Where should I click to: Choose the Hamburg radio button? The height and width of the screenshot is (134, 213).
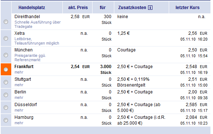pyautogui.click(x=6, y=120)
